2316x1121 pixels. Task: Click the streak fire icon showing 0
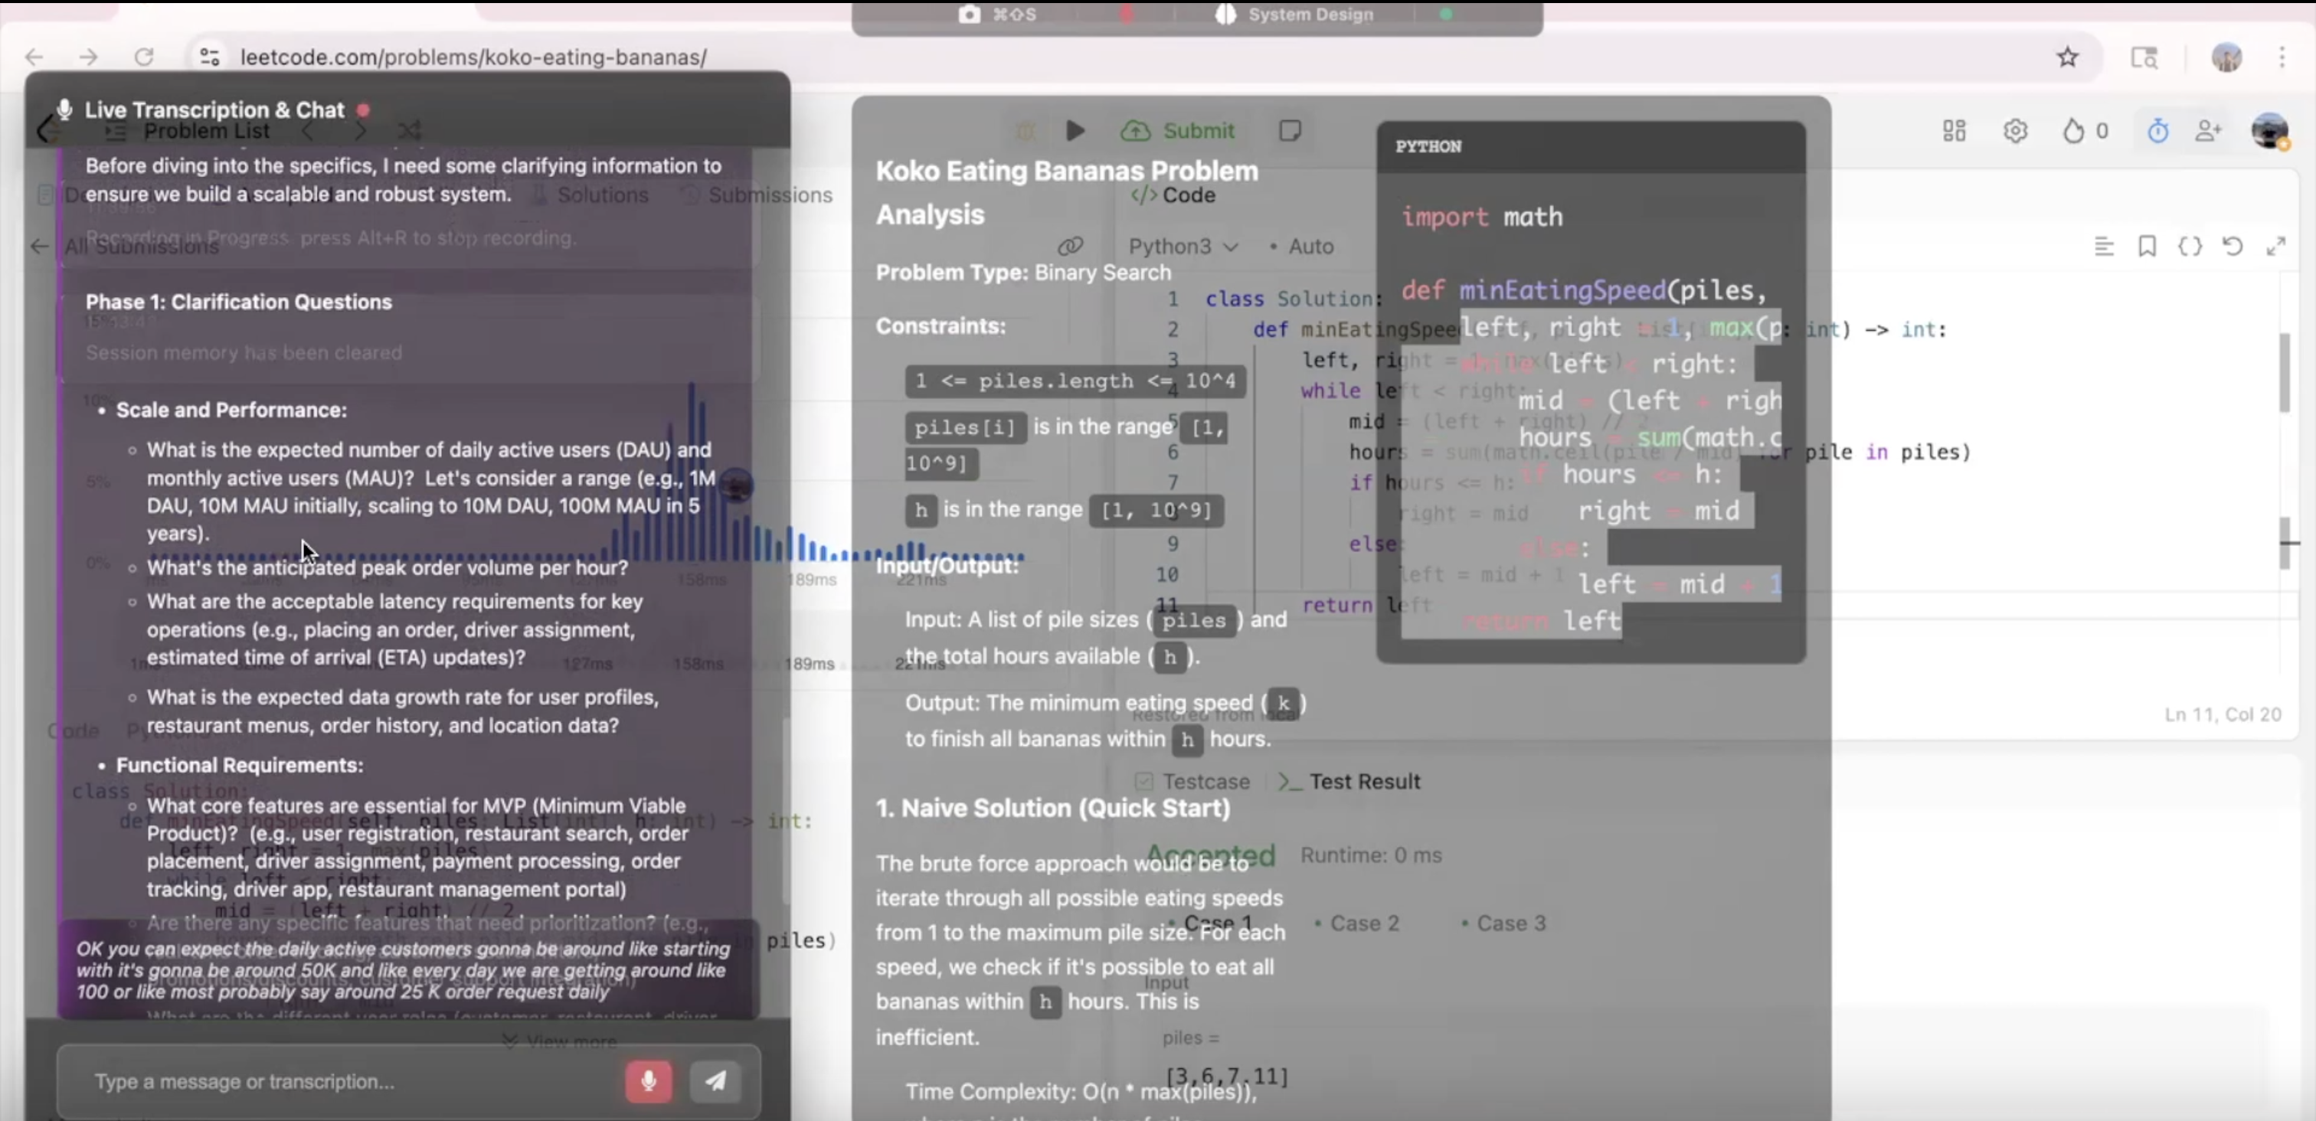click(x=2072, y=131)
